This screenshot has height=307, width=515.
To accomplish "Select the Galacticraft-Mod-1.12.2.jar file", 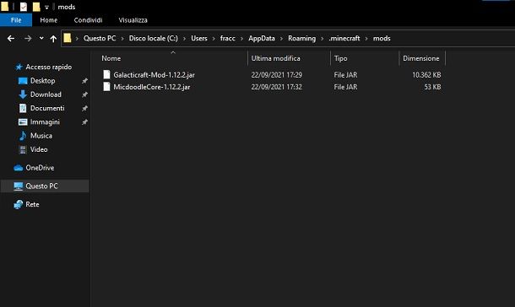I will pos(154,75).
